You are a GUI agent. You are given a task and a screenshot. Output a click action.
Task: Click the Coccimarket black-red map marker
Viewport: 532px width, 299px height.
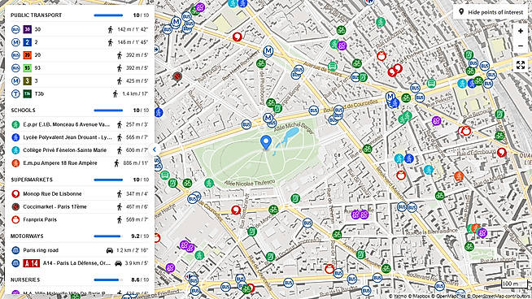177,76
